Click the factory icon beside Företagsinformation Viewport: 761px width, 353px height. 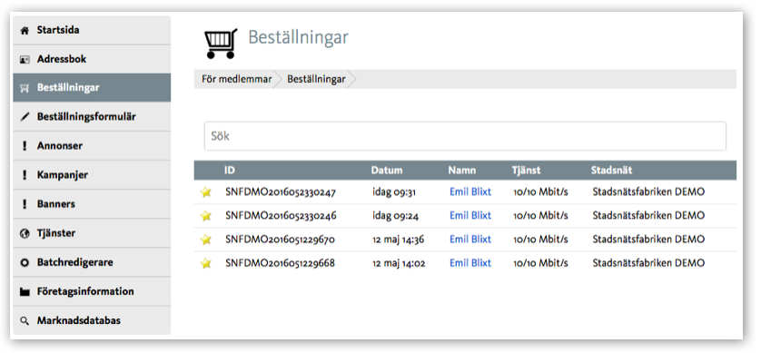tap(25, 292)
